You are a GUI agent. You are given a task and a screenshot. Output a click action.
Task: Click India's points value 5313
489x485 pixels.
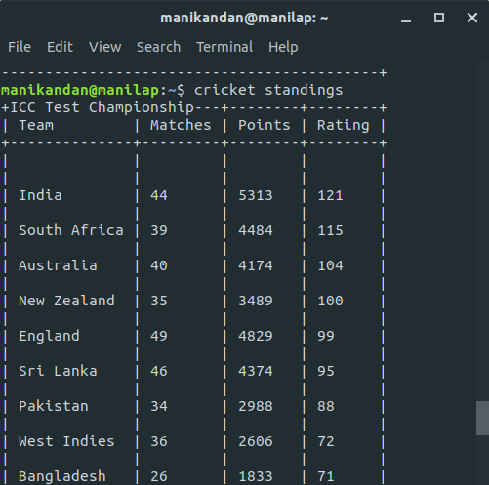tap(256, 195)
